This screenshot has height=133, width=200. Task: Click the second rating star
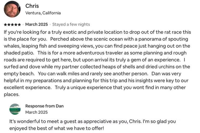click(9, 24)
